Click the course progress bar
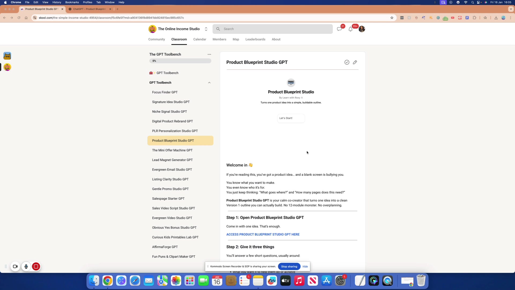This screenshot has width=515, height=290. (x=180, y=61)
